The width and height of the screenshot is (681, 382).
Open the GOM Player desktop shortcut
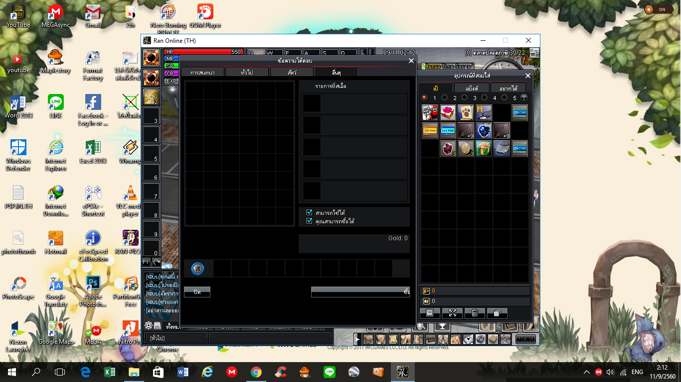click(x=205, y=16)
